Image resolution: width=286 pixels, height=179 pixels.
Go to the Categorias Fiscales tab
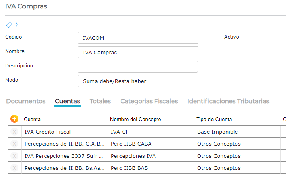tap(149, 101)
